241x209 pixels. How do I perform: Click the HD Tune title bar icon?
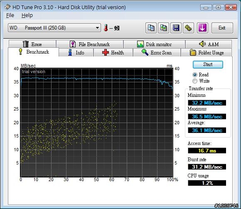[x=7, y=7]
